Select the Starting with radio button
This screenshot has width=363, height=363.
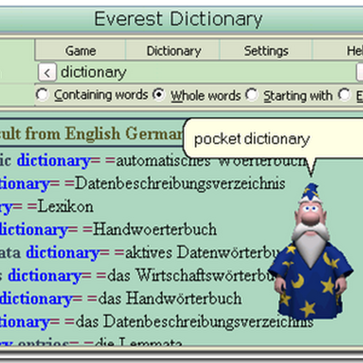click(x=252, y=95)
